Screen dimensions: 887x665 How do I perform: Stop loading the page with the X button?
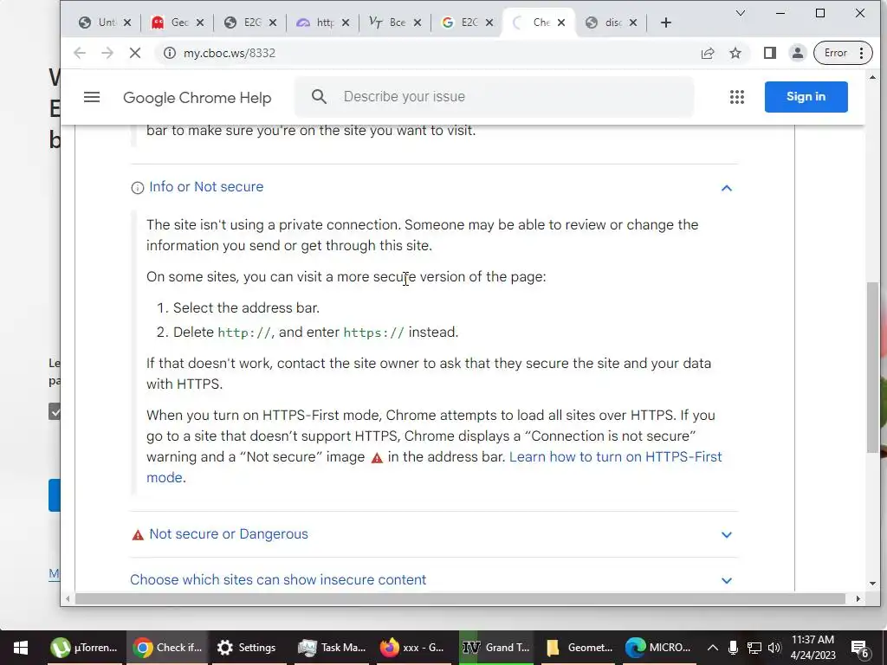tap(134, 53)
